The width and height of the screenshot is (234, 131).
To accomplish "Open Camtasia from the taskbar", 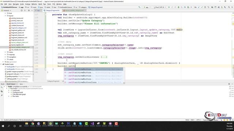I will pos(86,124).
